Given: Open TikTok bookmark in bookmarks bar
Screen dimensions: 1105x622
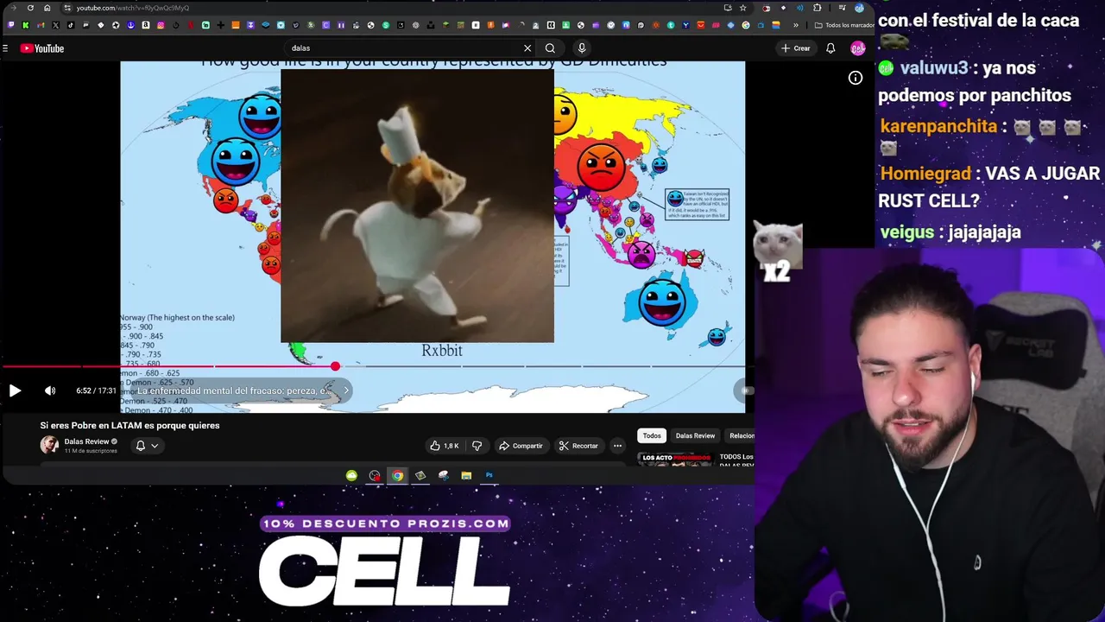Looking at the screenshot, I should tap(71, 25).
